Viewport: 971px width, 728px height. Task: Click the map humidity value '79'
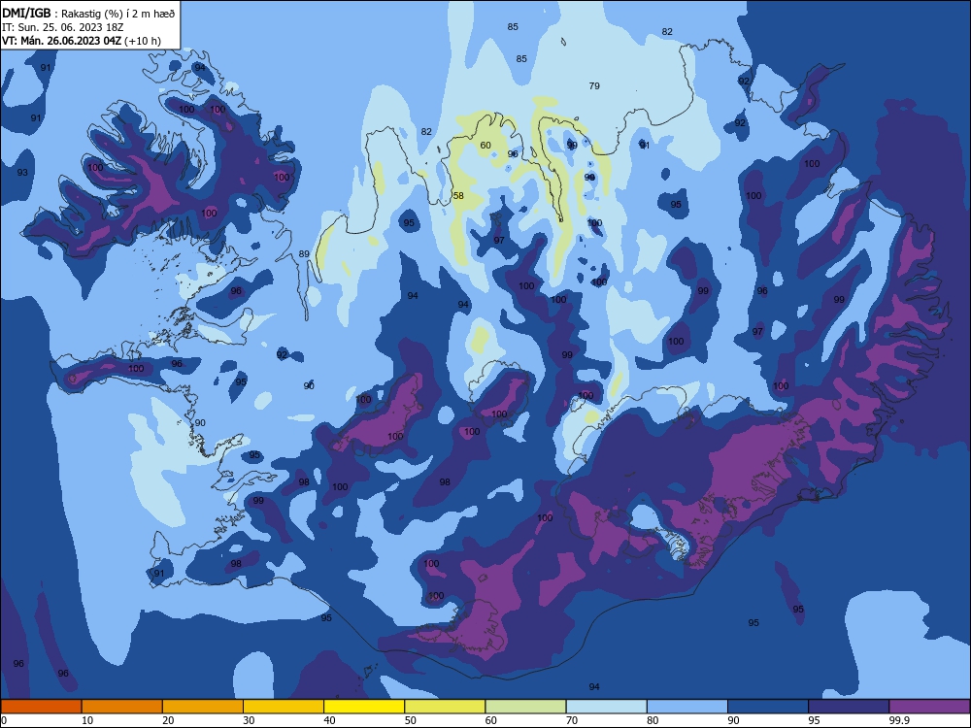coord(594,86)
